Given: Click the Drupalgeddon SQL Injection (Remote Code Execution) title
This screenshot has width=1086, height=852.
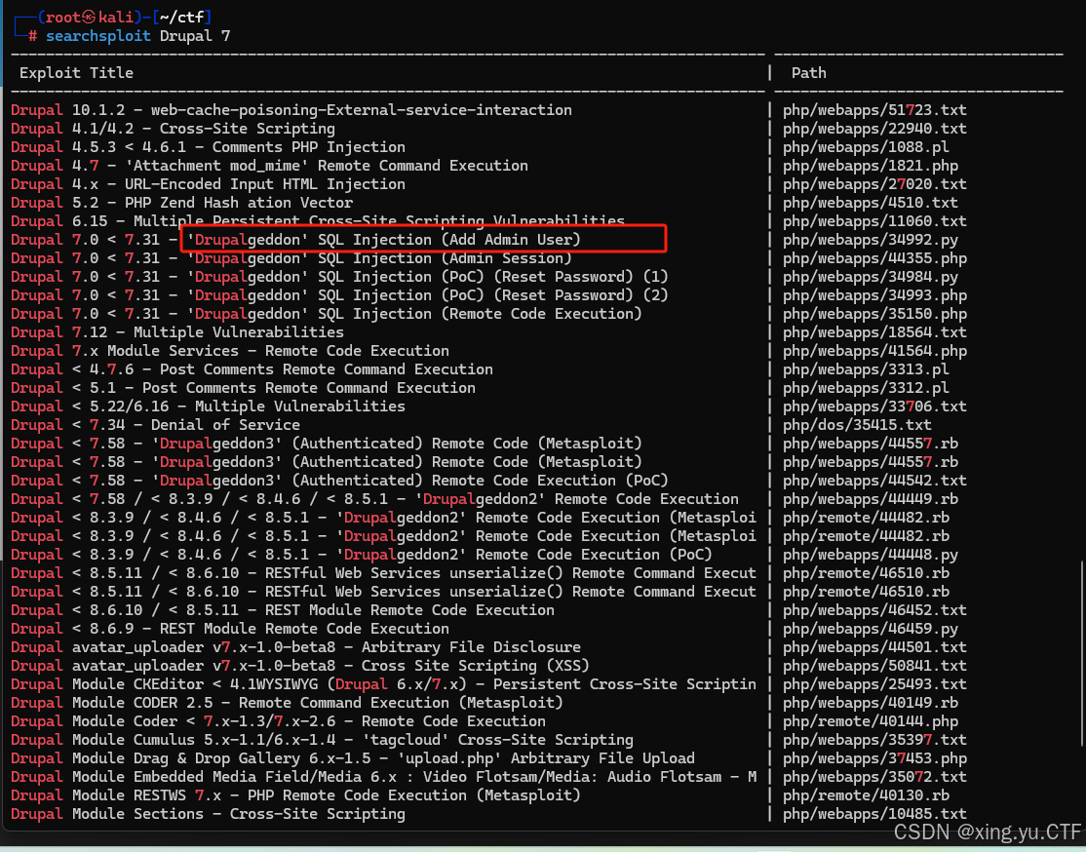Looking at the screenshot, I should pyautogui.click(x=327, y=314).
